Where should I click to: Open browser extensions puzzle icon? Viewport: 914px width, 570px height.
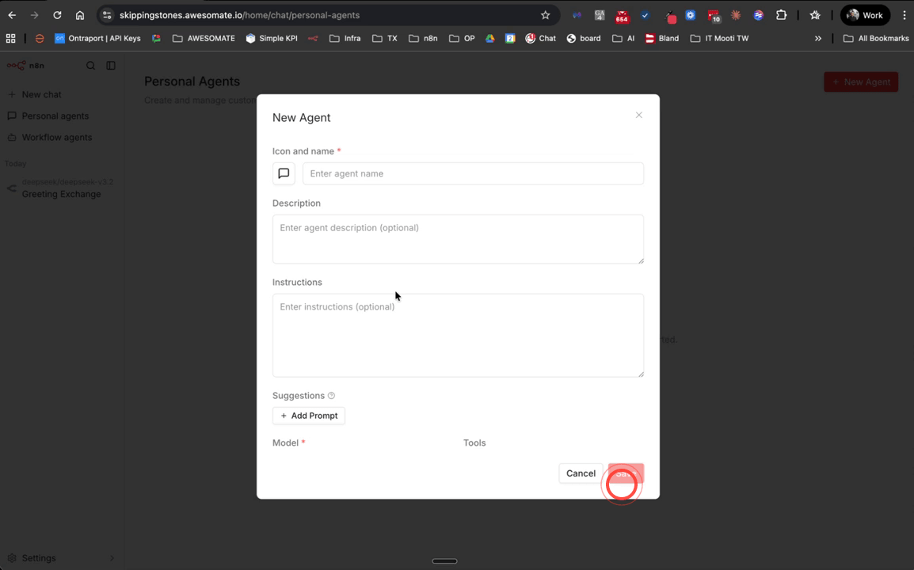[x=781, y=14]
